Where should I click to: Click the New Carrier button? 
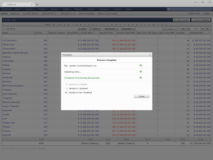tap(181, 20)
